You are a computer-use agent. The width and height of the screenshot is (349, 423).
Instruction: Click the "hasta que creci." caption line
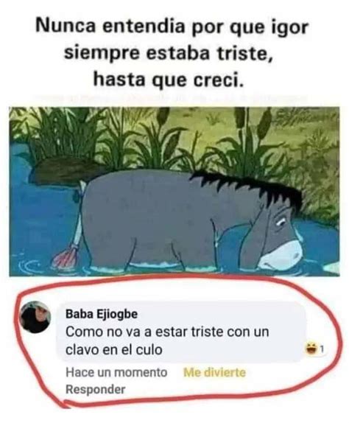tap(168, 80)
